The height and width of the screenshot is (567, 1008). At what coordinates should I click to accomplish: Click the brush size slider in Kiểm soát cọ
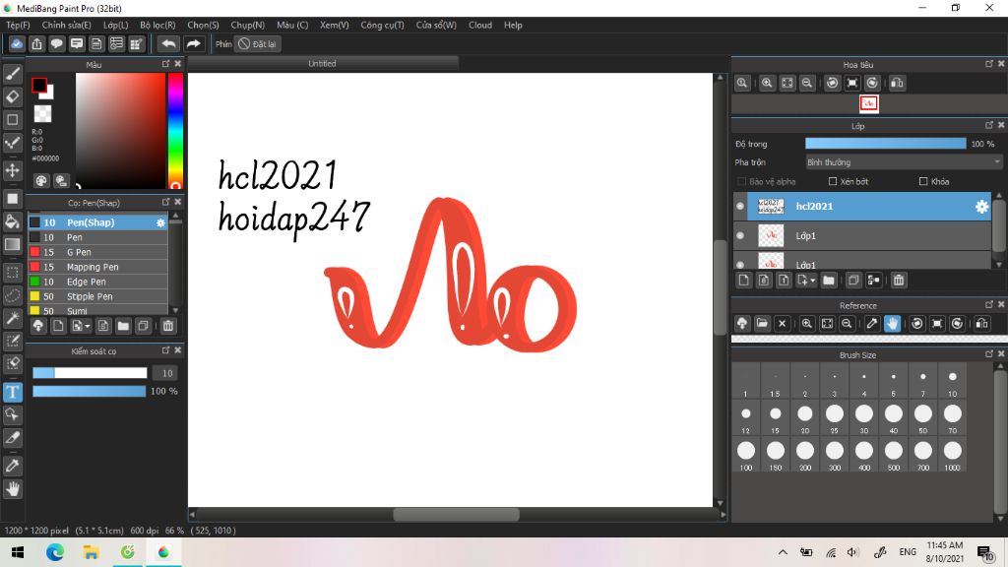(x=90, y=373)
